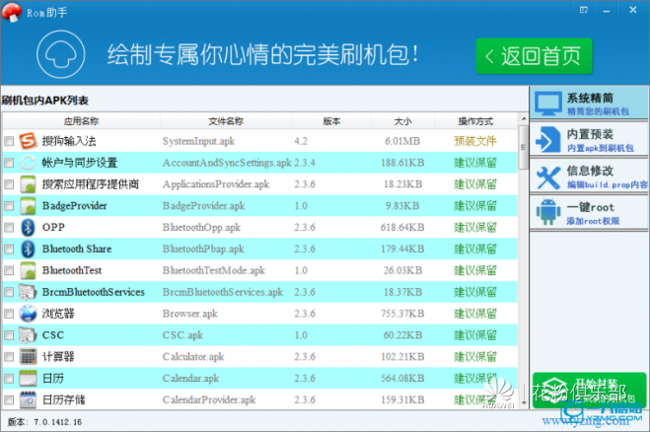Click the version text 7.0.1412.16

(x=57, y=422)
